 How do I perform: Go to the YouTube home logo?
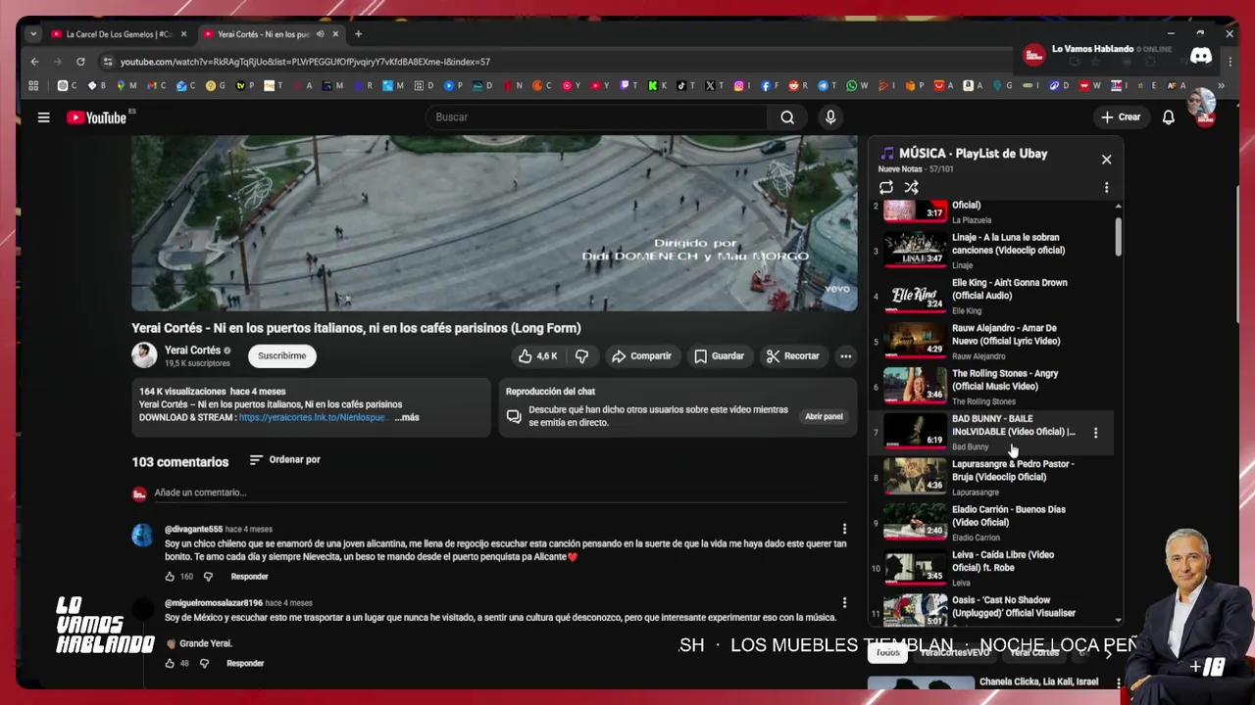coord(97,117)
